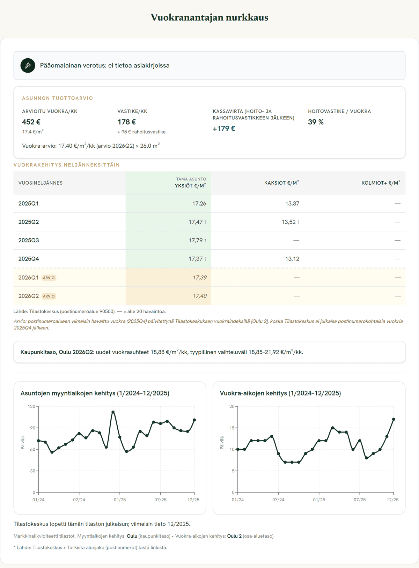
Task: Click the up arrow next to 13,52
Action: [298, 222]
